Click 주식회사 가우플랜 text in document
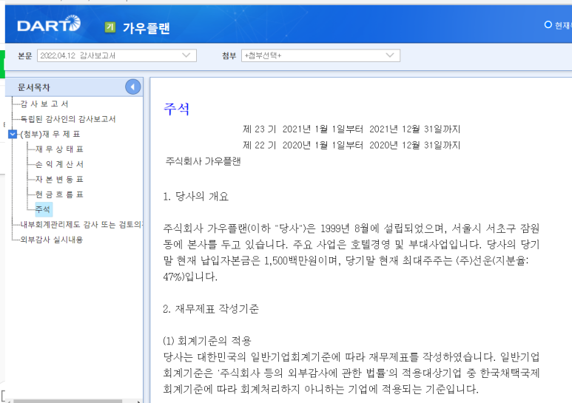 (x=203, y=161)
